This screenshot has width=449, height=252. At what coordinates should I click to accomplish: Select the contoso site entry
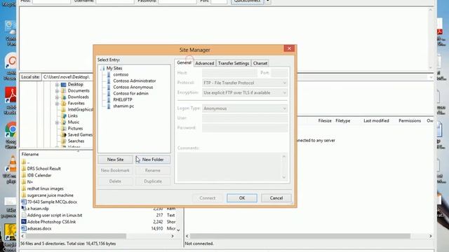[121, 74]
